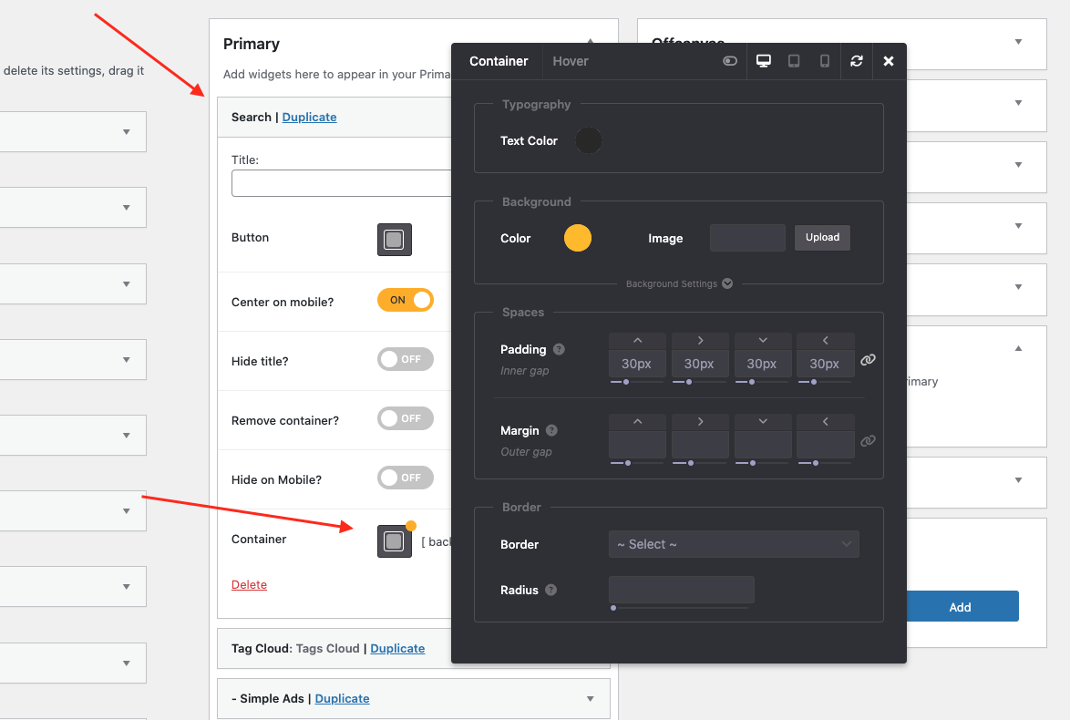Image resolution: width=1070 pixels, height=720 pixels.
Task: Switch to tablet device preview
Action: (794, 61)
